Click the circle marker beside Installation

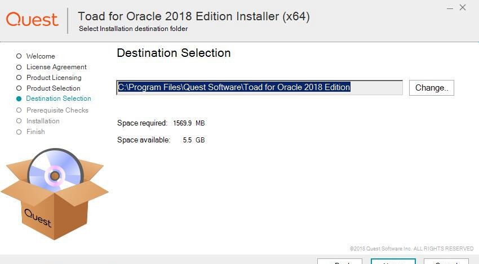[19, 121]
